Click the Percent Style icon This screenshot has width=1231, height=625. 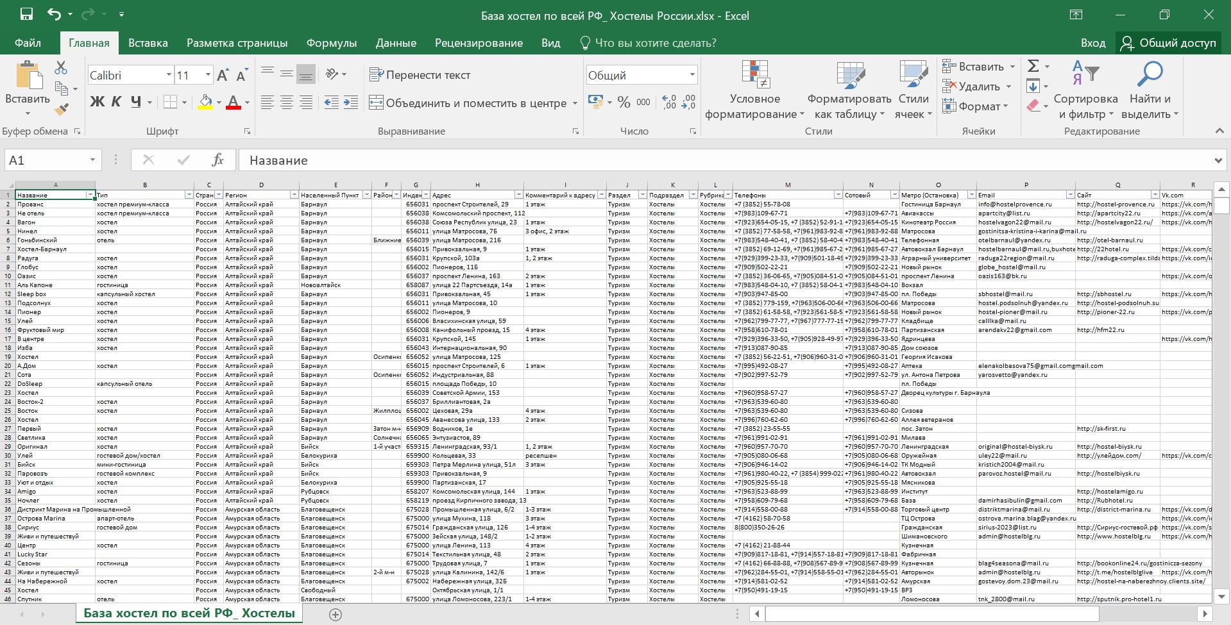[624, 103]
